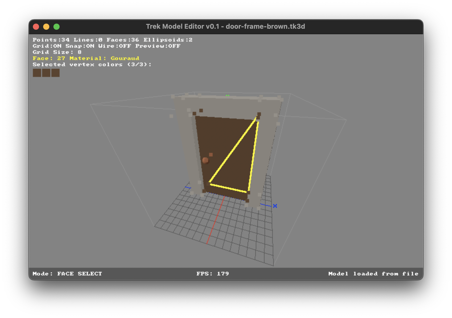Toggle Grid display off
Screen dimensions: 452x318
[47, 46]
